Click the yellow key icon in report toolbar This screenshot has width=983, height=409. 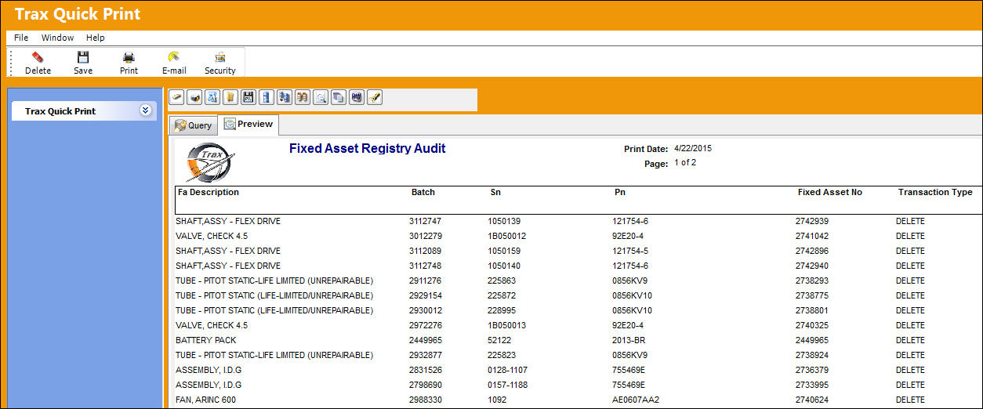coord(375,98)
